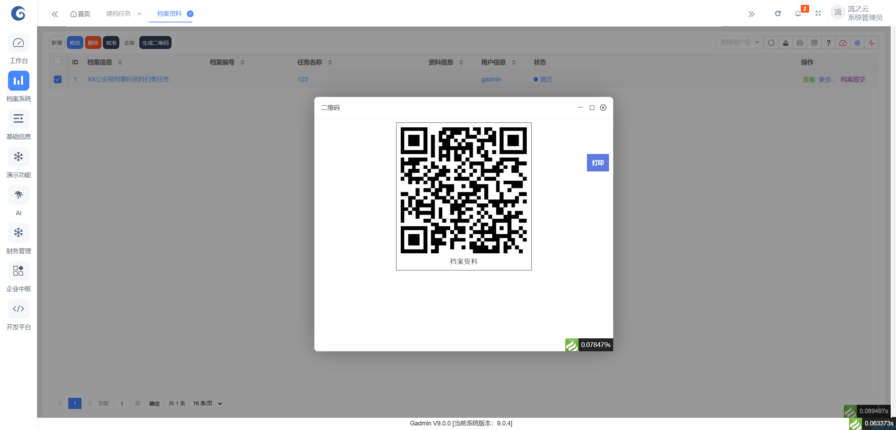Open the 选择用户信 dropdown

(739, 43)
